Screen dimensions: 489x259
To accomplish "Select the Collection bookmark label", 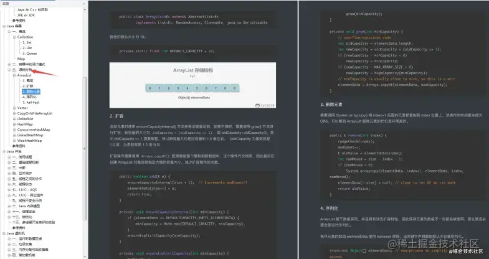I will click(25, 37).
